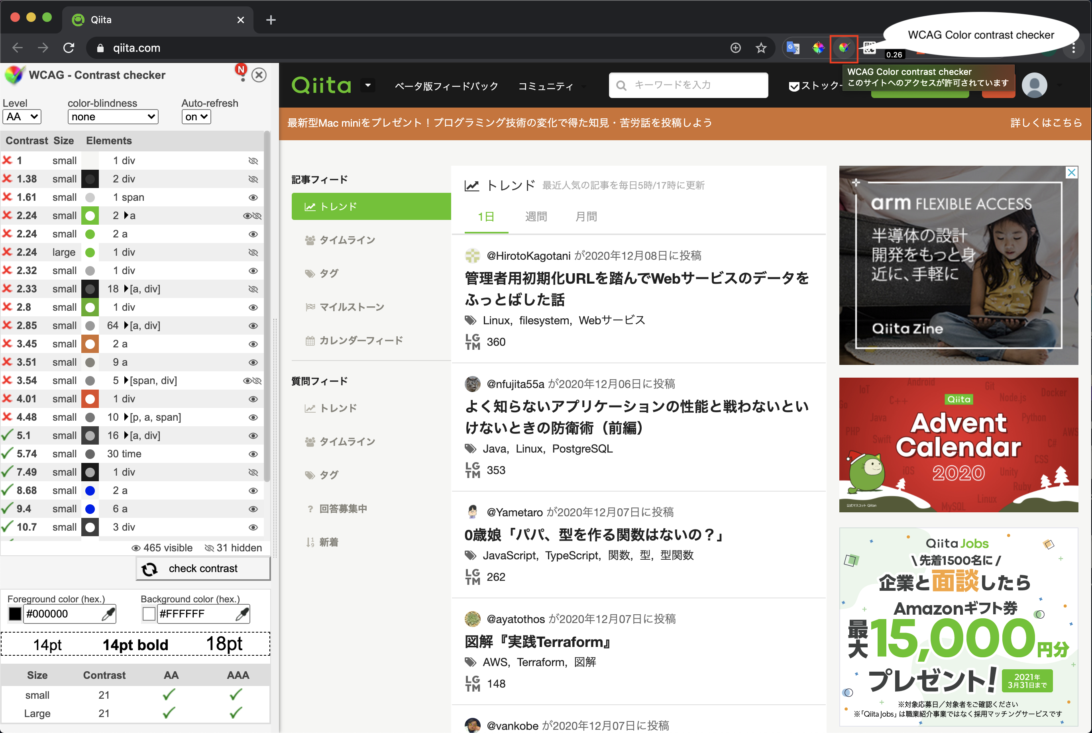Open the WCAG Color contrast checker extension icon
The height and width of the screenshot is (733, 1092).
[x=843, y=48]
